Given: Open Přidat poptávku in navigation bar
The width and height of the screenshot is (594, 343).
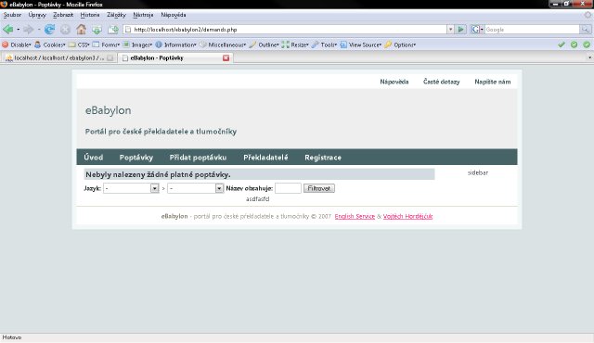Looking at the screenshot, I should [x=198, y=158].
